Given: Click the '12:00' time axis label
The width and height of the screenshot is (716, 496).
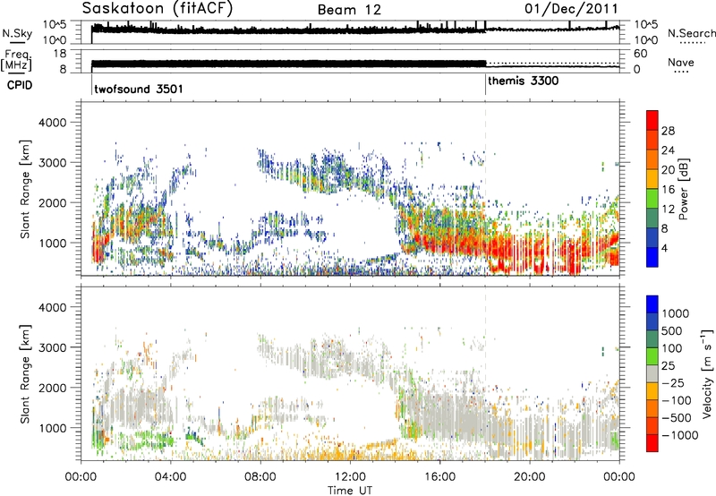Looking at the screenshot, I should pos(350,477).
